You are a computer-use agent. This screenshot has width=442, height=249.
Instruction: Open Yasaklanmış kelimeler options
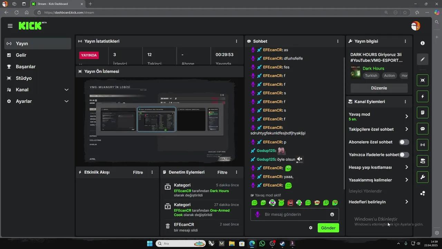[379, 180]
